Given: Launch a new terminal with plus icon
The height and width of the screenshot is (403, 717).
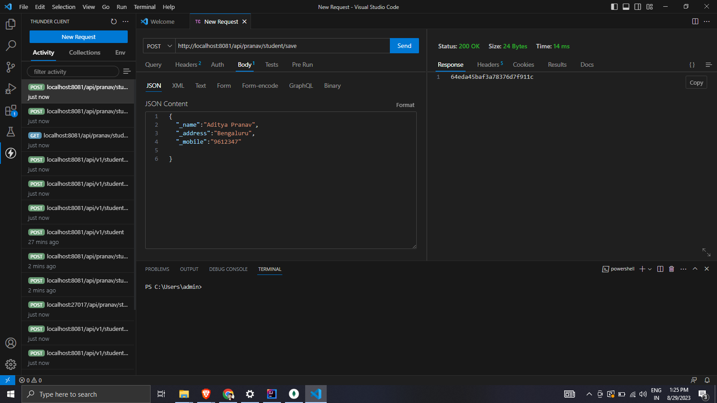Looking at the screenshot, I should click(x=642, y=269).
